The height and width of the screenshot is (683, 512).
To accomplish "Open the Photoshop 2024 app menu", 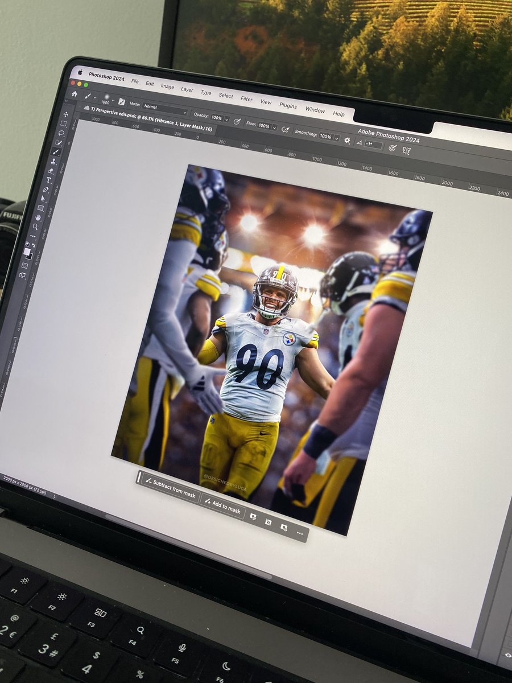I will (108, 76).
